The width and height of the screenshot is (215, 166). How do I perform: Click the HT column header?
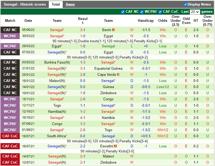click(x=196, y=21)
